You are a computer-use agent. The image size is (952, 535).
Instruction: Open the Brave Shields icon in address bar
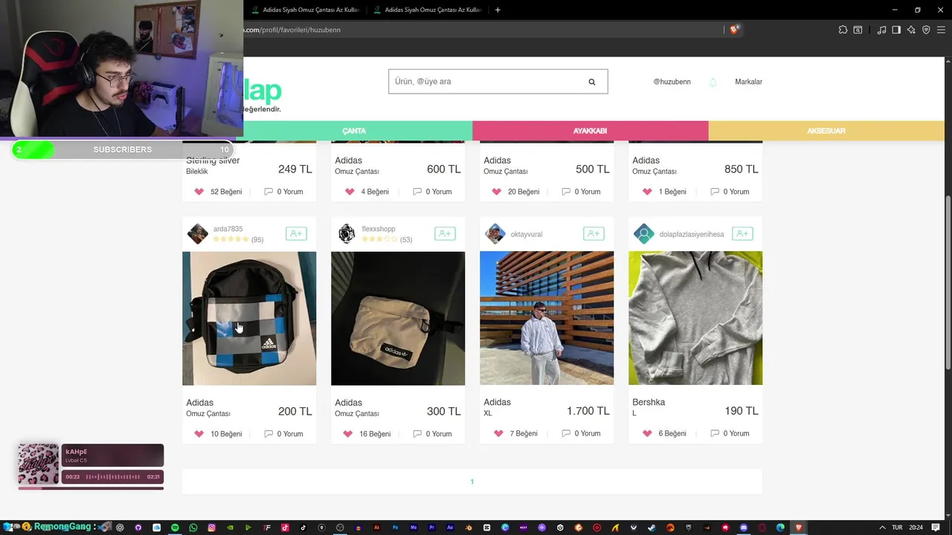coord(734,30)
